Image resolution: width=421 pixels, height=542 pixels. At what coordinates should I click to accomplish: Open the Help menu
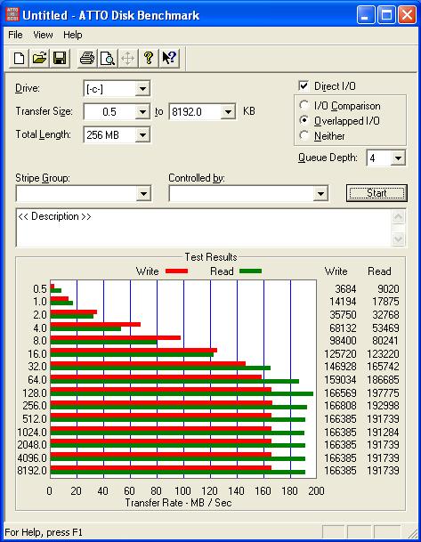point(73,35)
